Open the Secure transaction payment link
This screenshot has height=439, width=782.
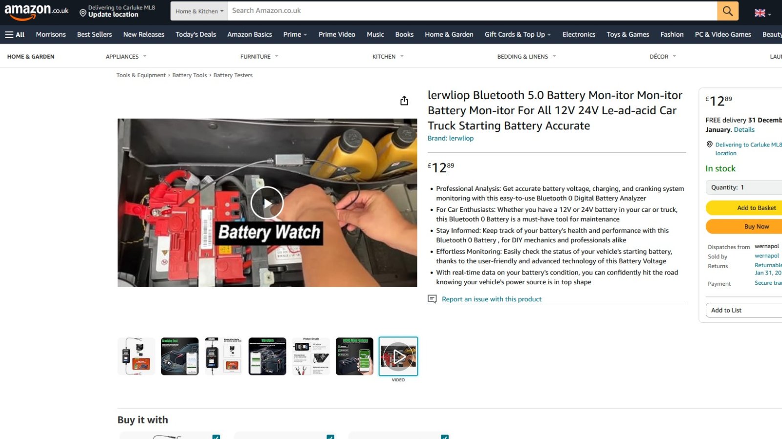click(x=768, y=283)
